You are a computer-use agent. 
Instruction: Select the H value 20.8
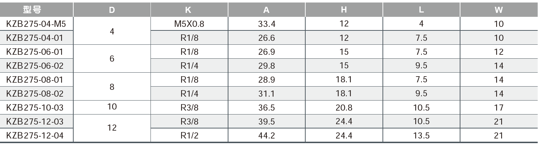pyautogui.click(x=344, y=107)
